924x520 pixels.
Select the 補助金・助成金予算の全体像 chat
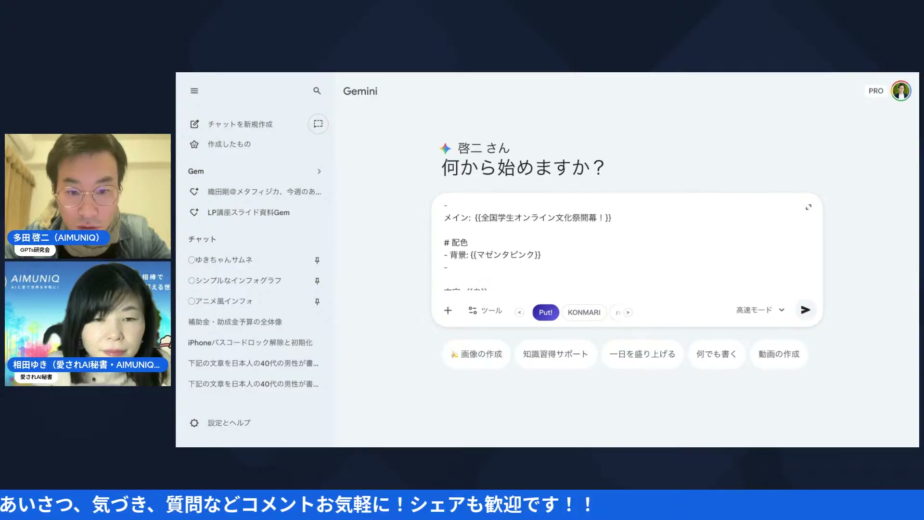[x=235, y=322]
